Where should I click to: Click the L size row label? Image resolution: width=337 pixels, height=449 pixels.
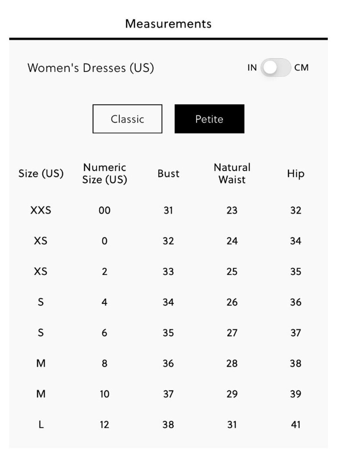(x=41, y=424)
